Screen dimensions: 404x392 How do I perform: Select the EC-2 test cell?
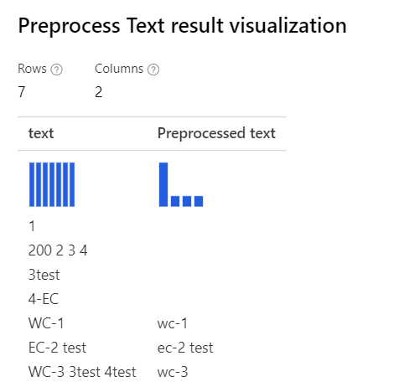[57, 348]
